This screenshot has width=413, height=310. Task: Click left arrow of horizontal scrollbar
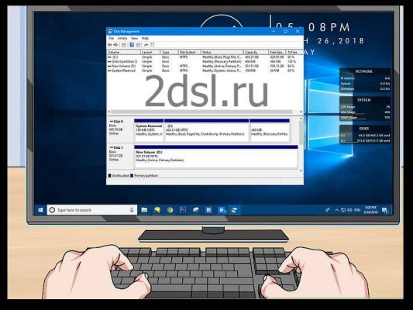tap(109, 112)
